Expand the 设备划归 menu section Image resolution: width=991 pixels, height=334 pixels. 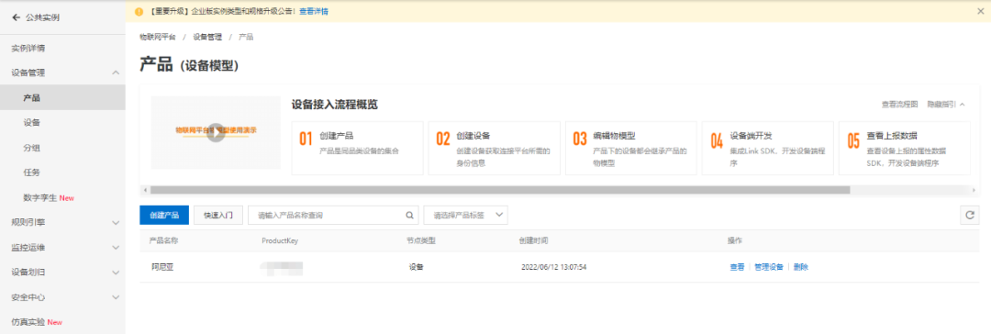tap(116, 273)
